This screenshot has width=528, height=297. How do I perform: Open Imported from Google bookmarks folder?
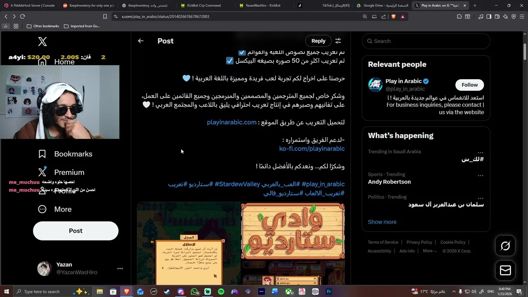(x=82, y=26)
